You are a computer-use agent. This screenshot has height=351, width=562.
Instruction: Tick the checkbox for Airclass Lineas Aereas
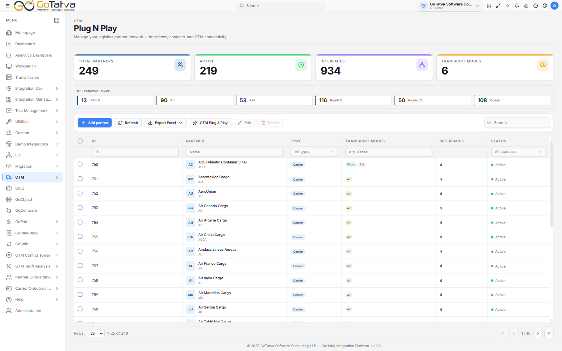click(80, 251)
